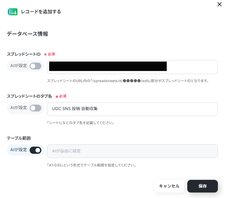Viewport: 227px width, 198px height.
Task: Click the スプレッドシートID field label
Action: (24, 54)
